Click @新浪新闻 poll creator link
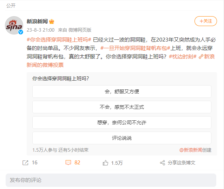Image resolution: width=224 pixels, height=189 pixels. (x=191, y=150)
